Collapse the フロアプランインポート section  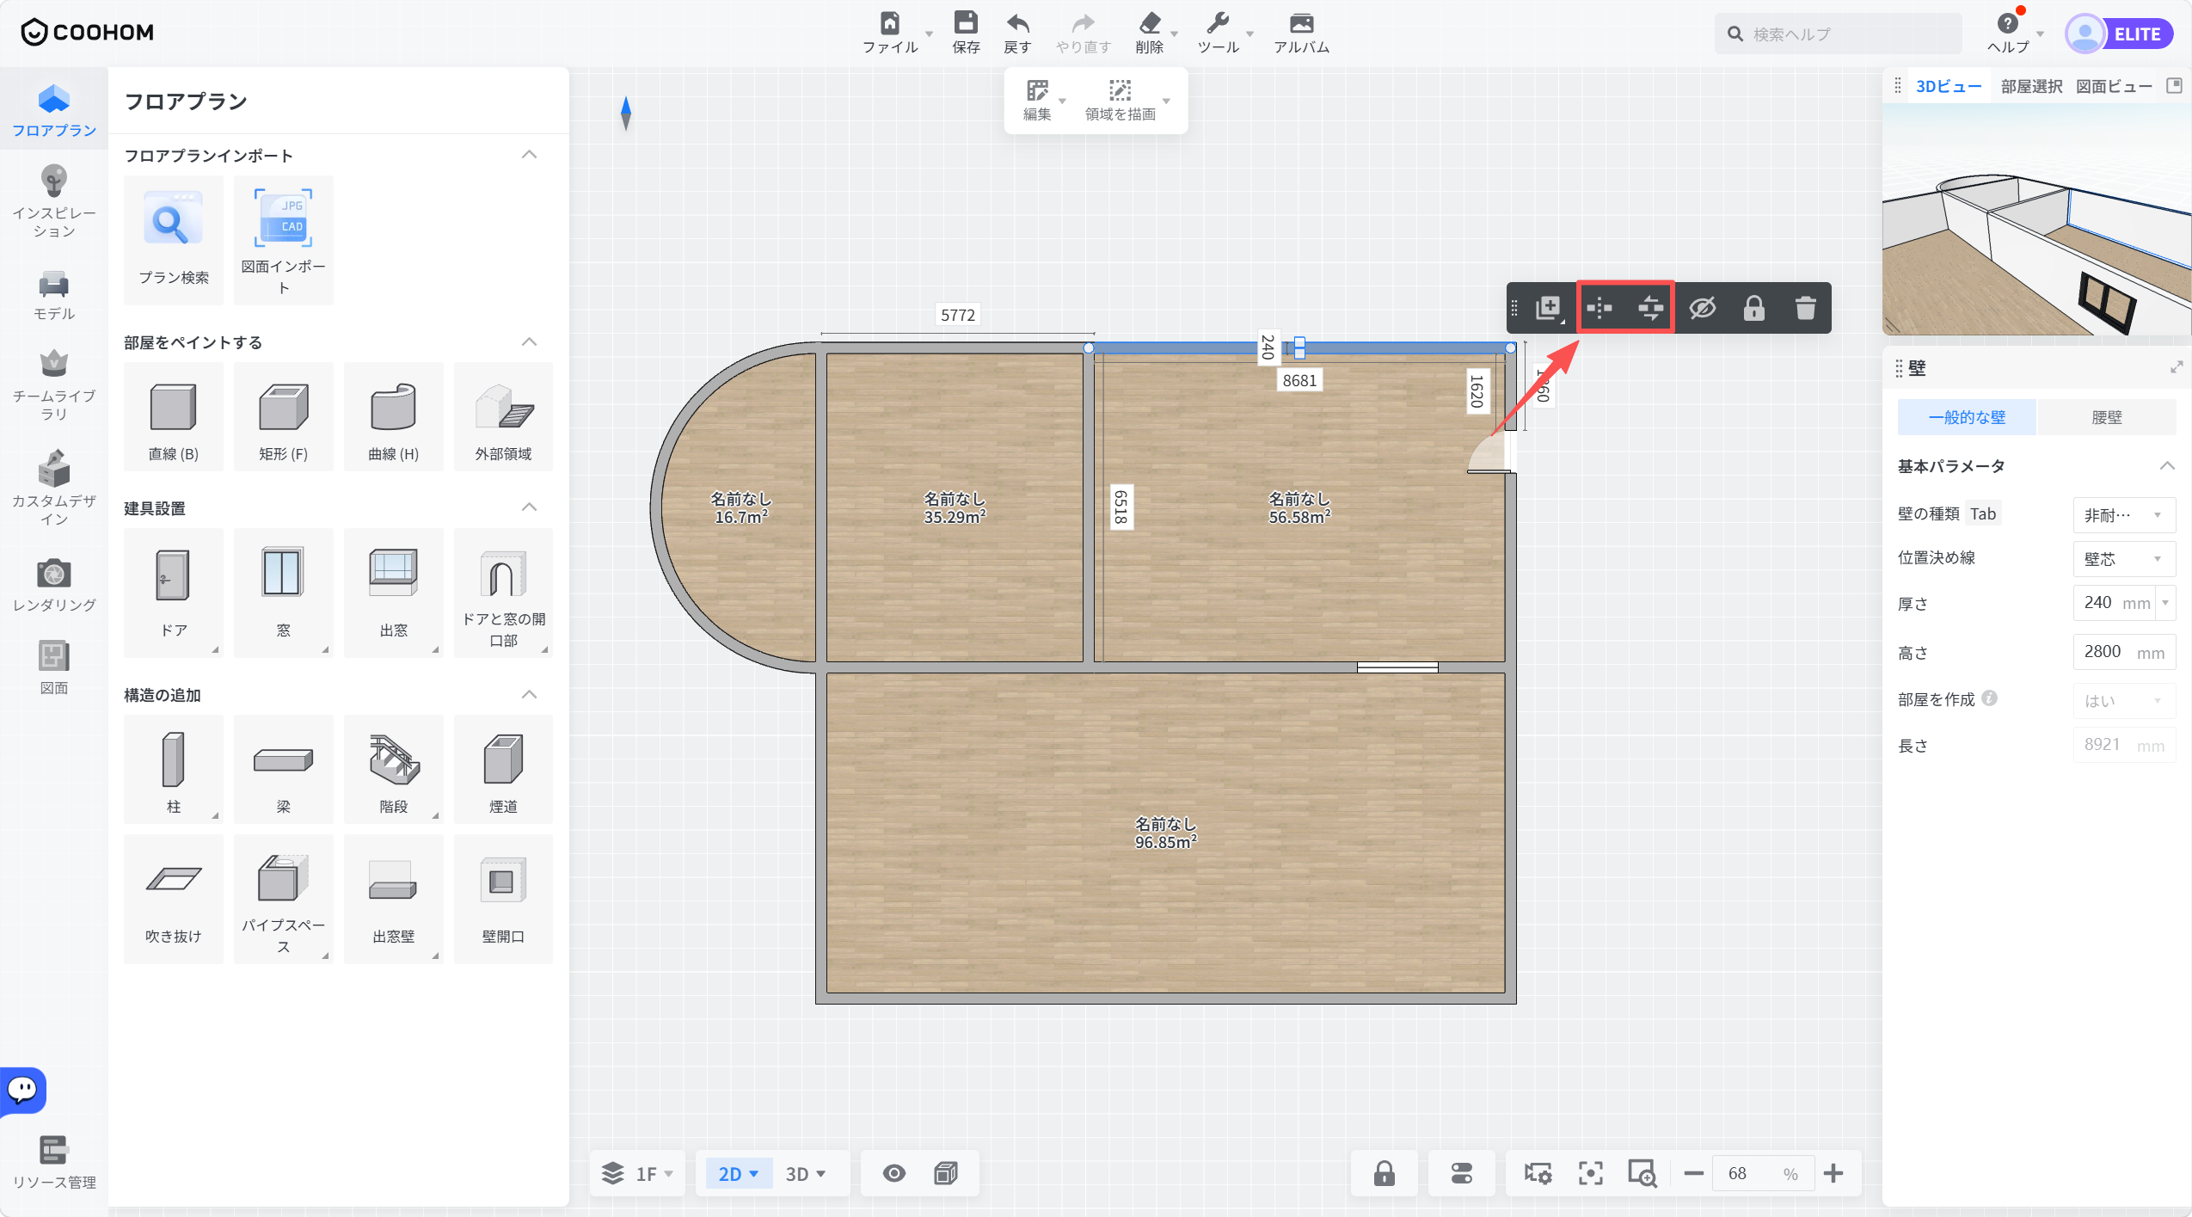coord(530,155)
